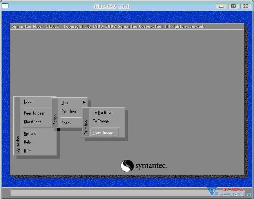Click the Ghost32 11.0 title text
Screen dimensions: 254x199
112,7
